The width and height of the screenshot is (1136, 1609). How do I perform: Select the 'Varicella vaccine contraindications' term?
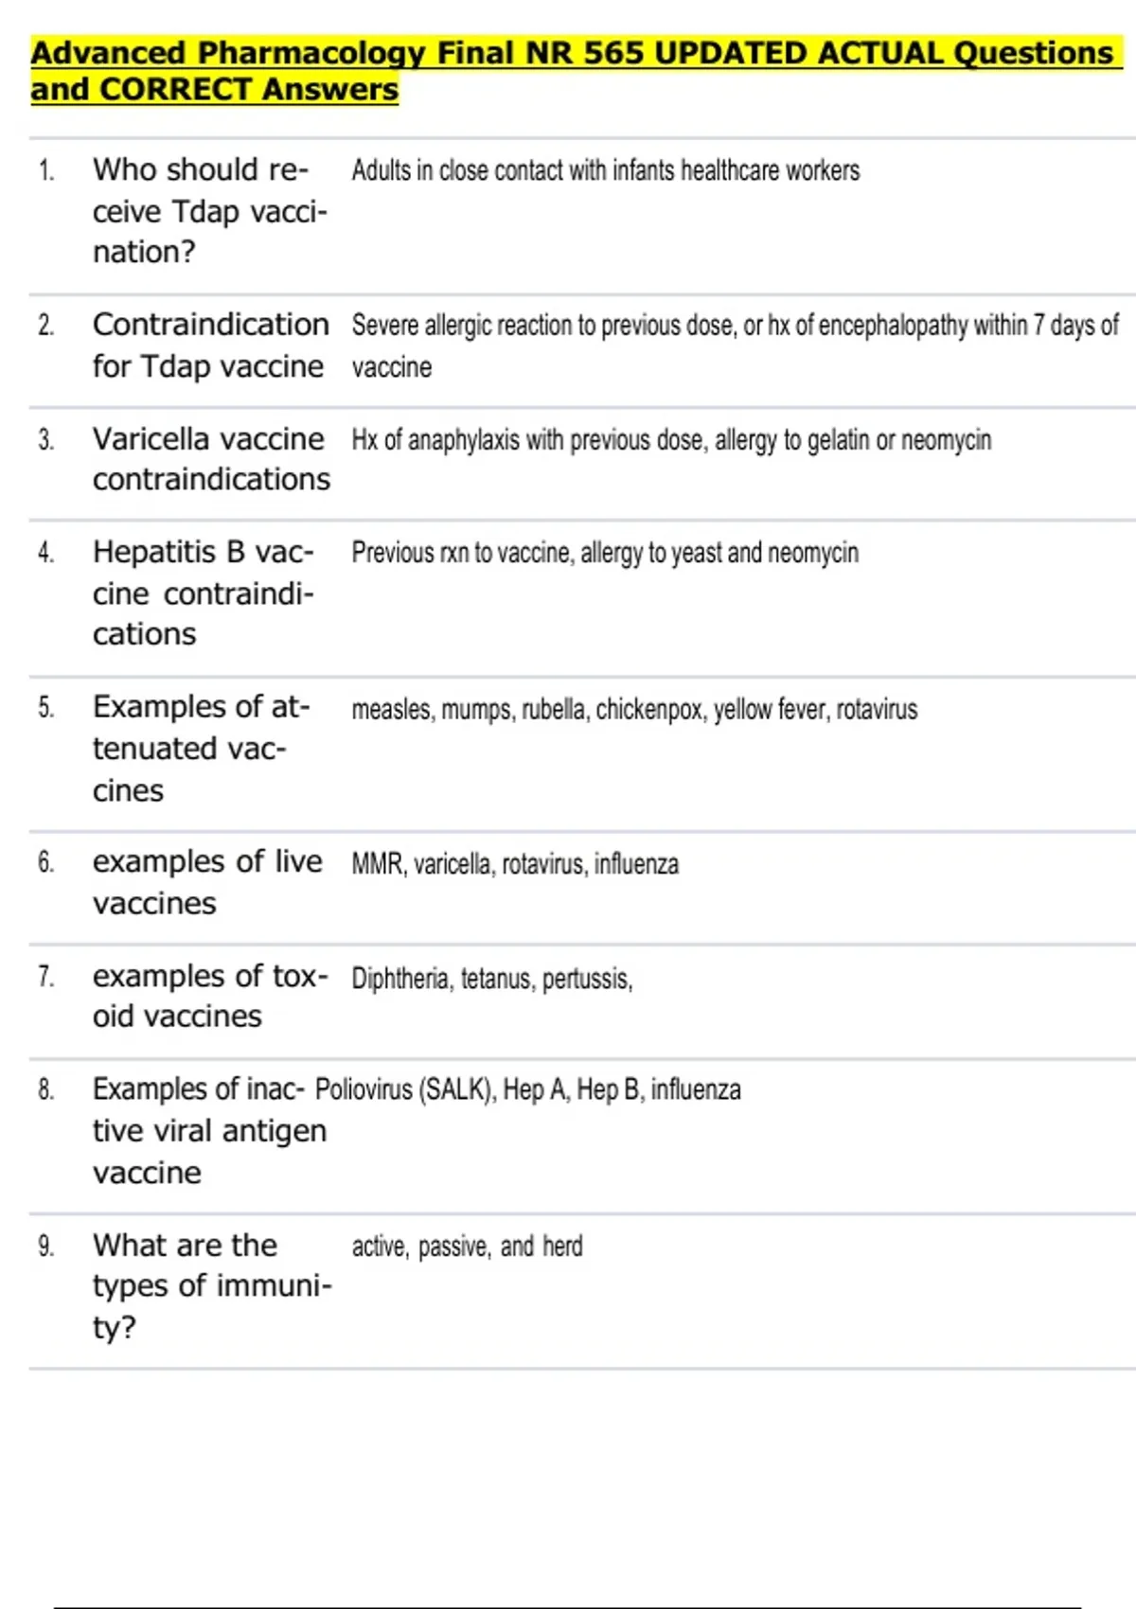pyautogui.click(x=211, y=459)
